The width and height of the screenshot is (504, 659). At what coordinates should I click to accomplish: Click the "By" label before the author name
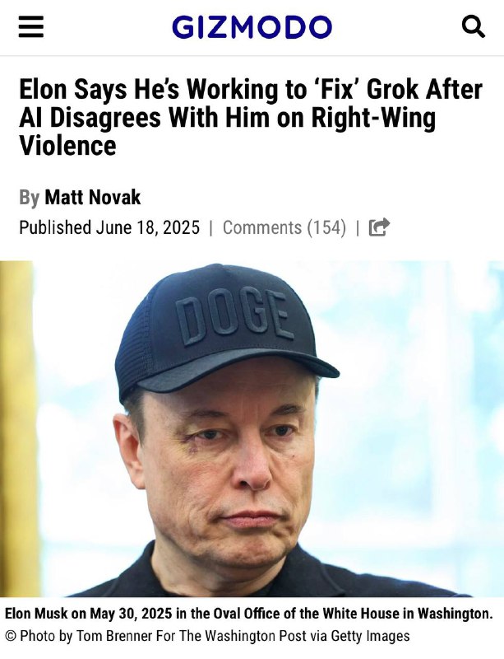click(x=29, y=198)
